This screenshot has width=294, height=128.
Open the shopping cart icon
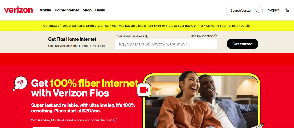pyautogui.click(x=287, y=10)
